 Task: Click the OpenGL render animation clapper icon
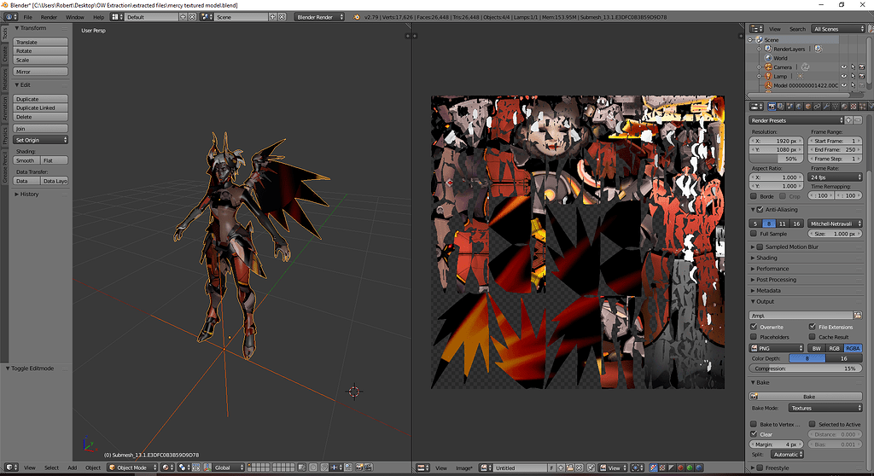tap(369, 467)
